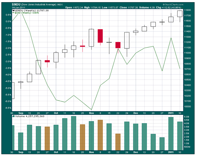Click the Nov label on price chart date axis
197x155 pixels.
point(91,113)
